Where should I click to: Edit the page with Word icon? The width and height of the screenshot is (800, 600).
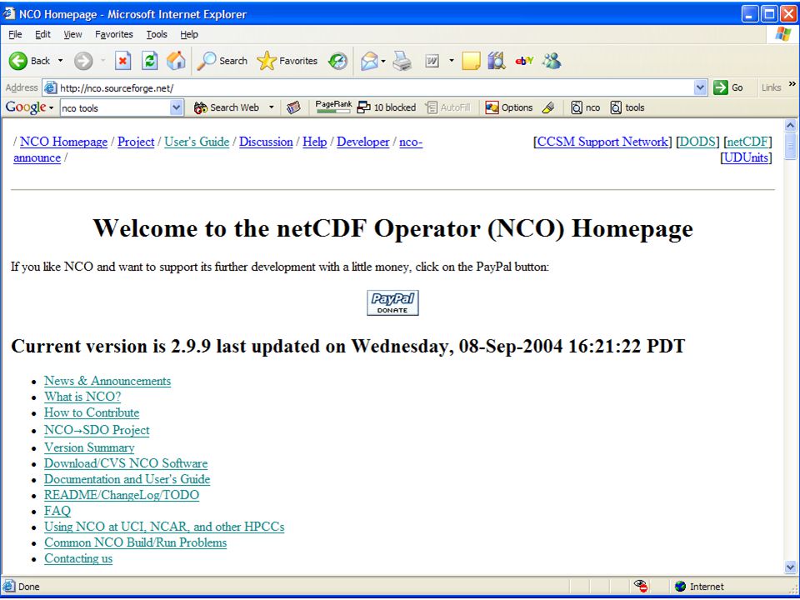click(432, 62)
